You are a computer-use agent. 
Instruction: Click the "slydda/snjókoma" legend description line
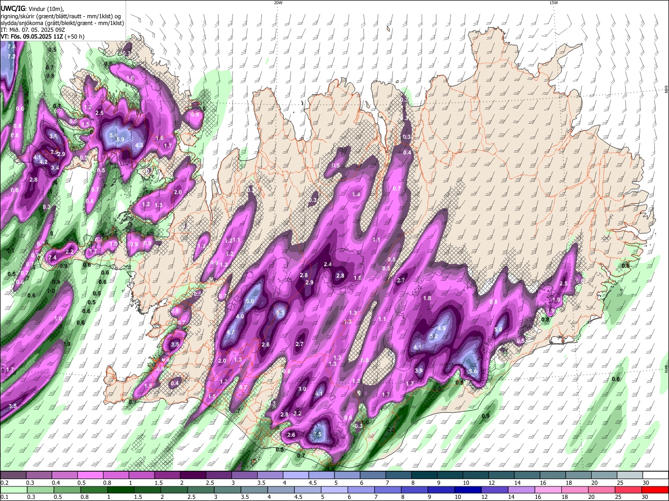click(x=62, y=23)
